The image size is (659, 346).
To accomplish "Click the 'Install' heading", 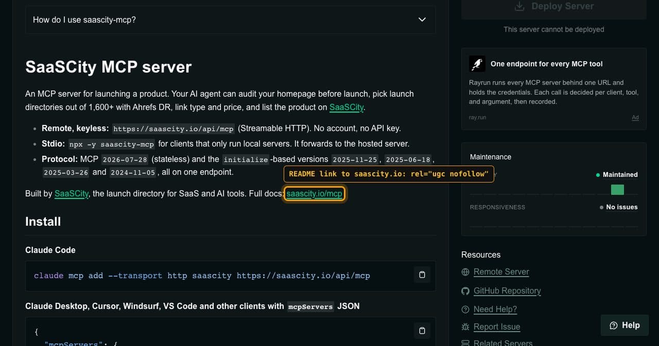I will click(x=43, y=222).
